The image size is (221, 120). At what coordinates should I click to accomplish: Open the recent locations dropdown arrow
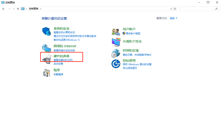(x=14, y=9)
